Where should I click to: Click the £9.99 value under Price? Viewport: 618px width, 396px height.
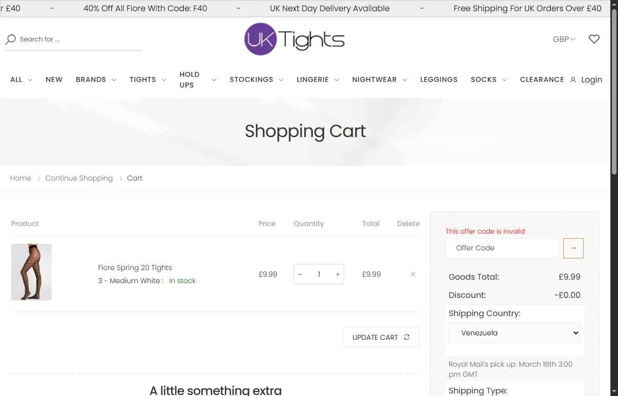click(268, 274)
